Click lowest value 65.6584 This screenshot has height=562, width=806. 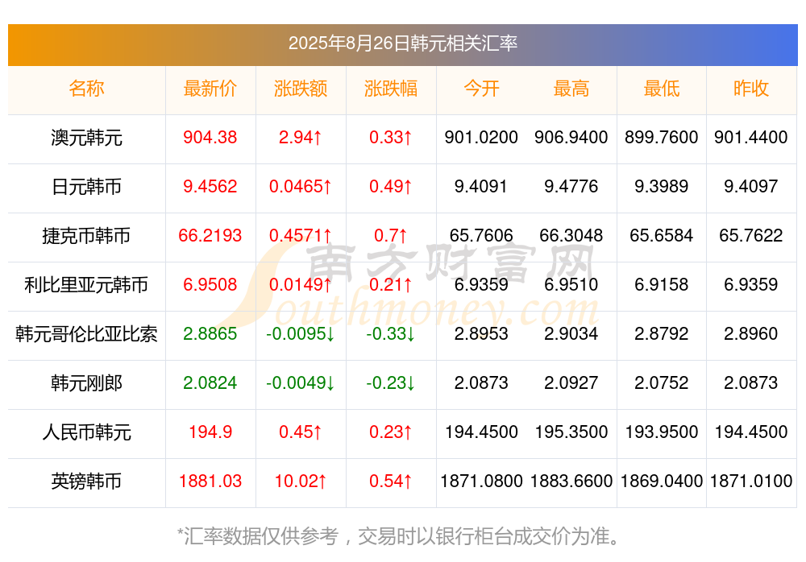click(662, 235)
